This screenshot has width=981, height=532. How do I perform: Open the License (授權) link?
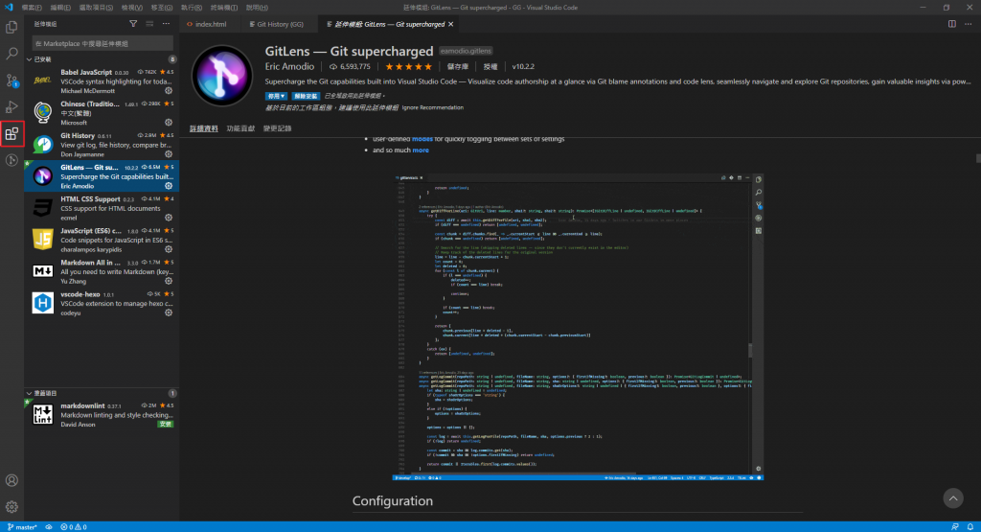pyautogui.click(x=490, y=66)
